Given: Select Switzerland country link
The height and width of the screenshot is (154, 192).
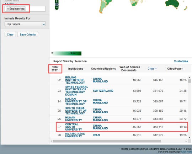Looking at the screenshot, I should coord(103,91).
